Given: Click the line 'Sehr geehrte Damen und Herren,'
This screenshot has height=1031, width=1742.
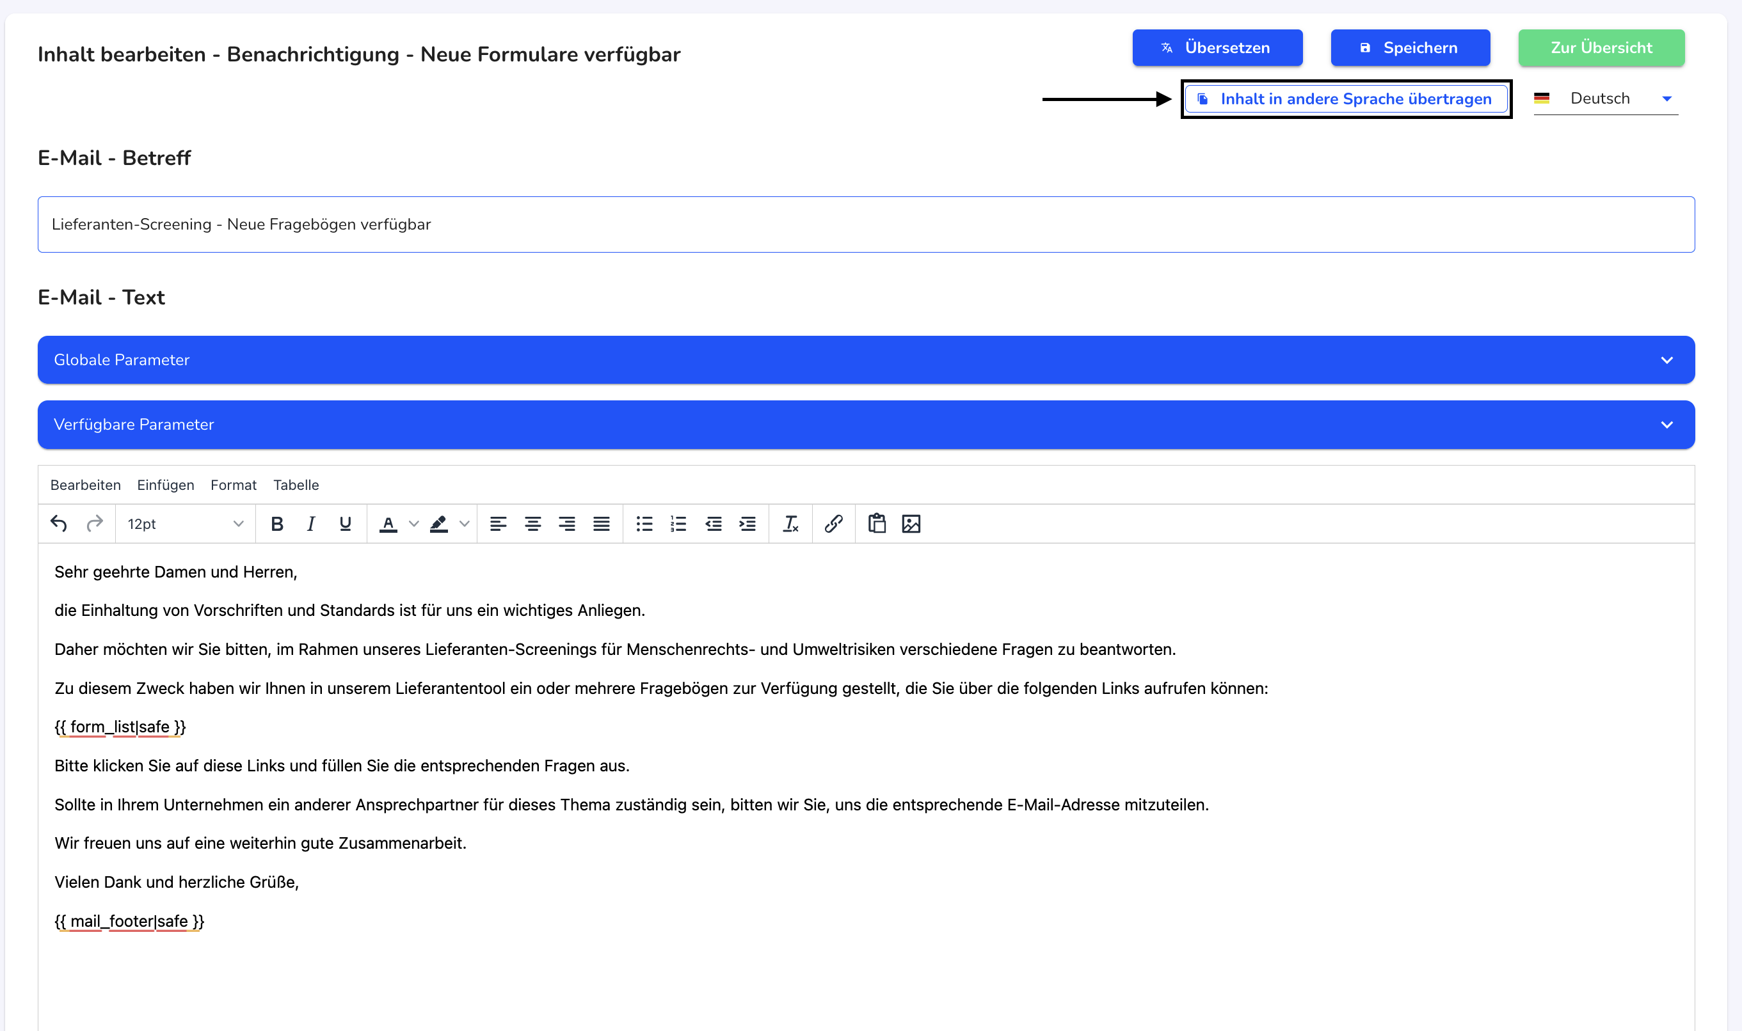Looking at the screenshot, I should (x=176, y=572).
